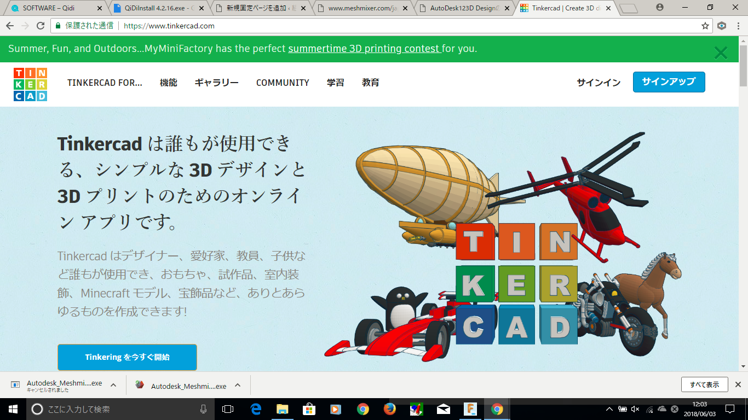The image size is (748, 420).
Task: Show hidden system tray icons
Action: pyautogui.click(x=609, y=409)
